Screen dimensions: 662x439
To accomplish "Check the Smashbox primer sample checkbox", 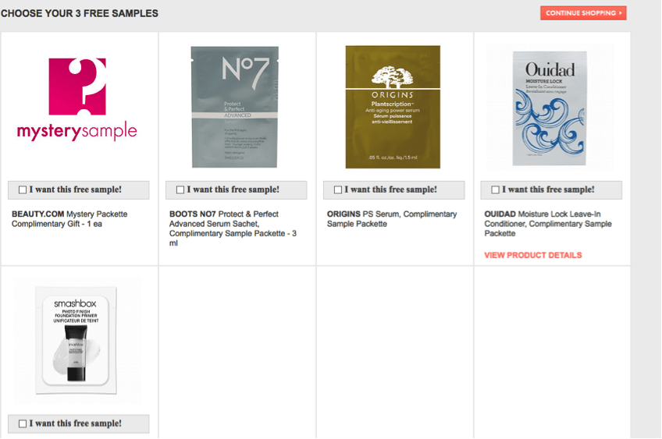I will pos(23,424).
